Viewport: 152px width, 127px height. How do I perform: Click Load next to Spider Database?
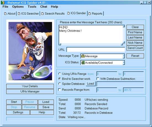point(91,84)
